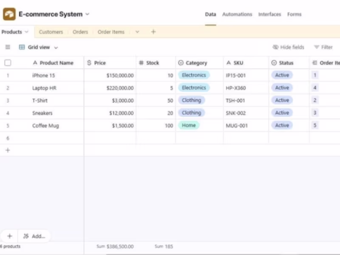
Task: Click the Stock number field icon
Action: click(x=141, y=63)
